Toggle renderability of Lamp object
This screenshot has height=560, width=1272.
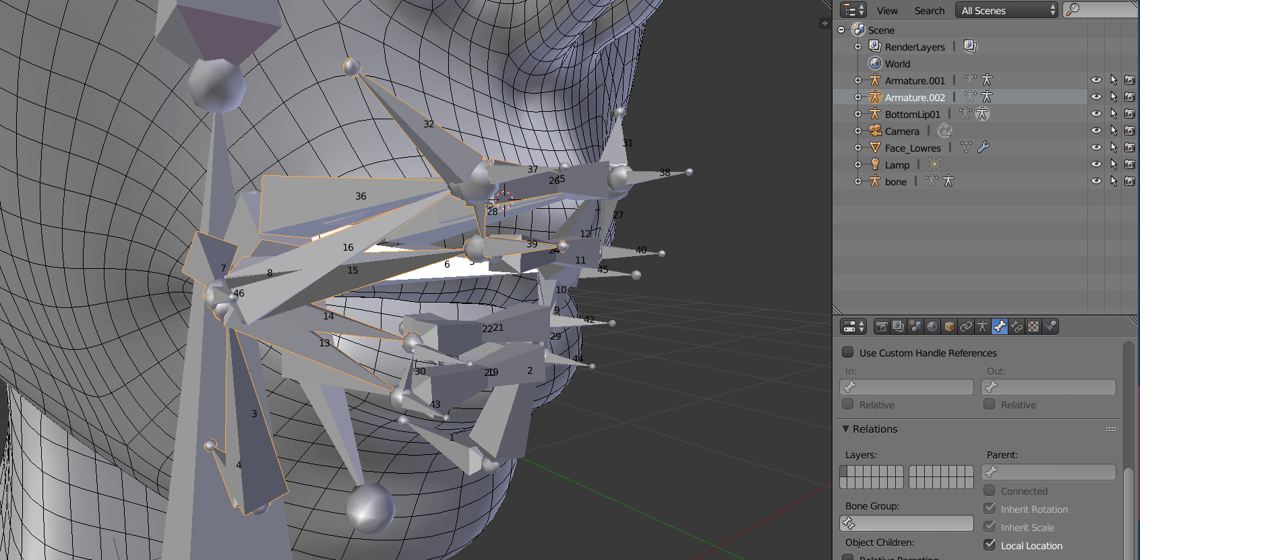1130,164
